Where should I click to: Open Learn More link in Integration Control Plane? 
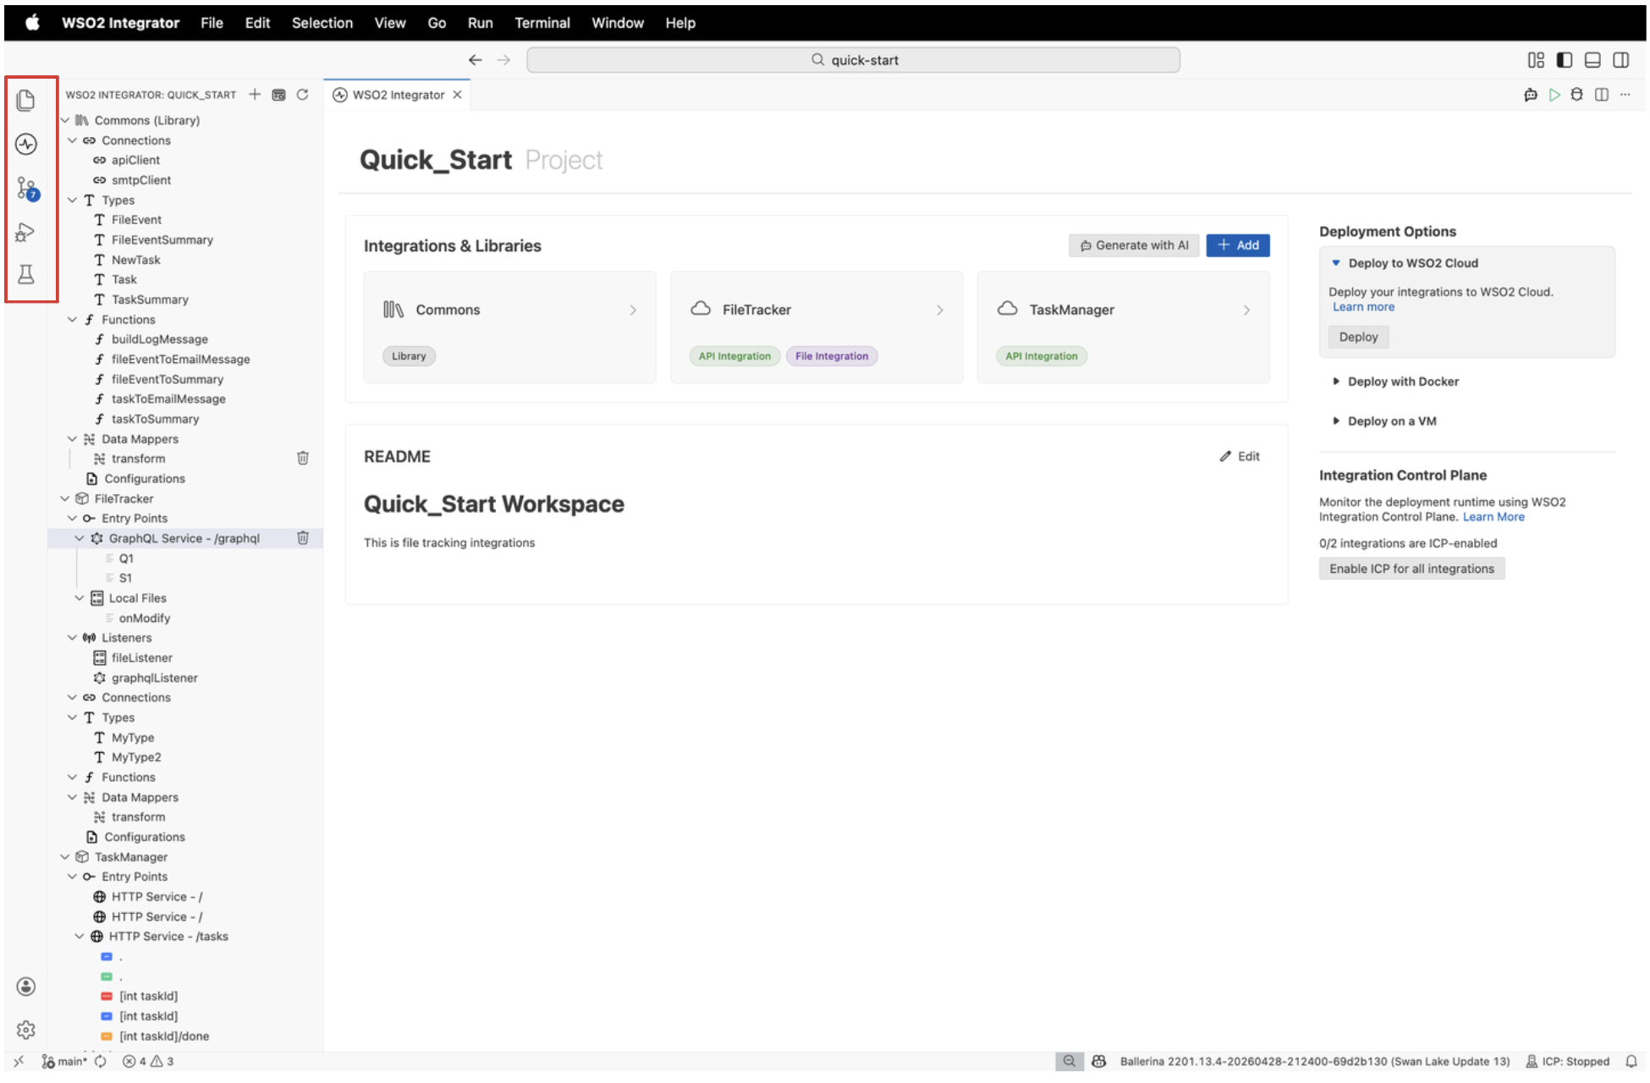click(x=1493, y=517)
